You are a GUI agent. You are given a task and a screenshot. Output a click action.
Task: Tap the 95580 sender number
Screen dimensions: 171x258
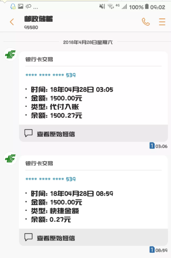(31, 27)
